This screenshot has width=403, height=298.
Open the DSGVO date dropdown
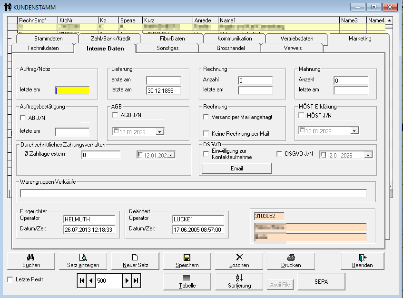(368, 155)
